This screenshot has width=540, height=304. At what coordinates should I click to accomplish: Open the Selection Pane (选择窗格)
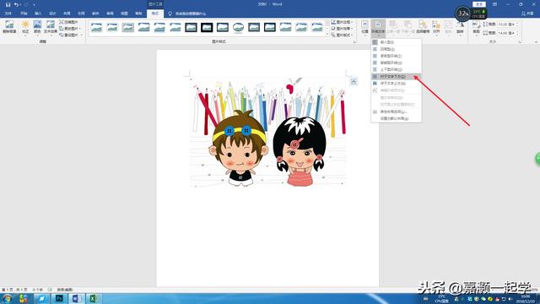click(423, 27)
